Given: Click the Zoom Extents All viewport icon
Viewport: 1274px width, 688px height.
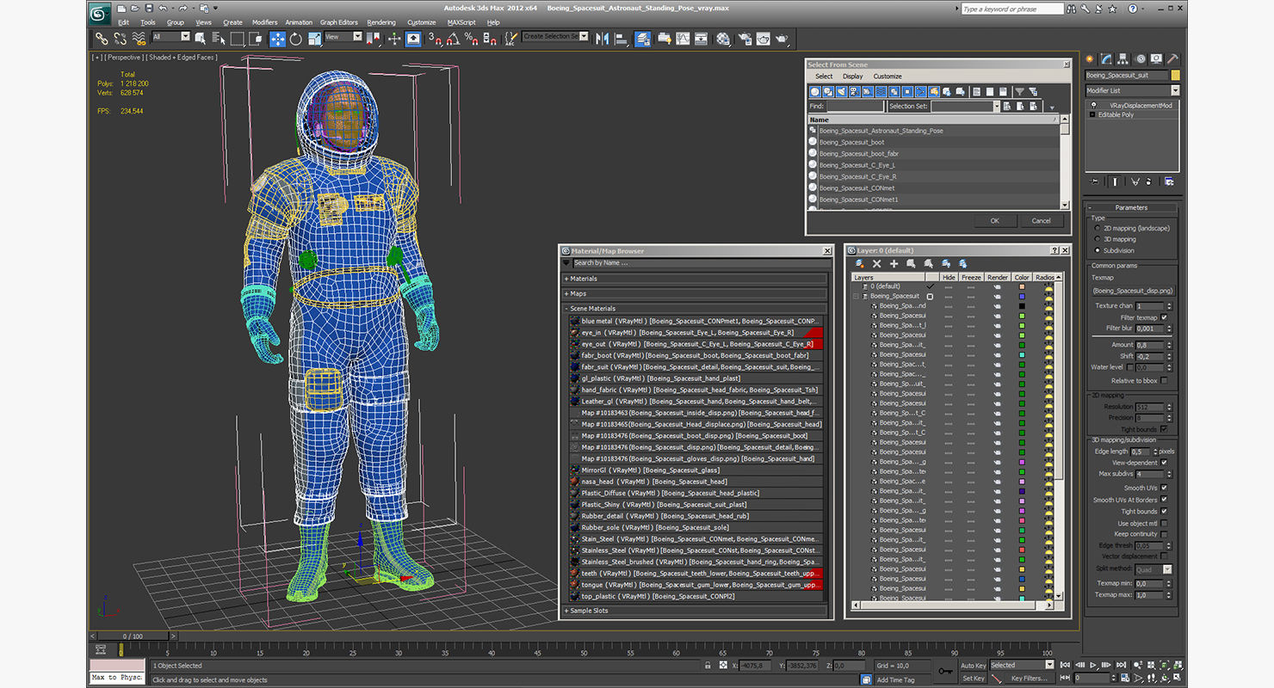Looking at the screenshot, I should pos(1178,665).
